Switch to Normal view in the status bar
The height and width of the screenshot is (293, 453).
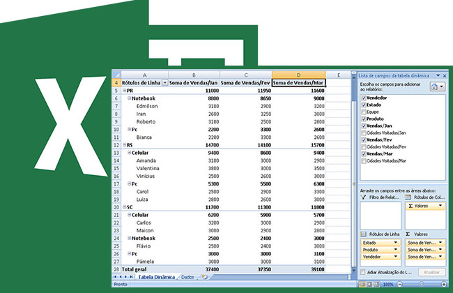(362, 285)
